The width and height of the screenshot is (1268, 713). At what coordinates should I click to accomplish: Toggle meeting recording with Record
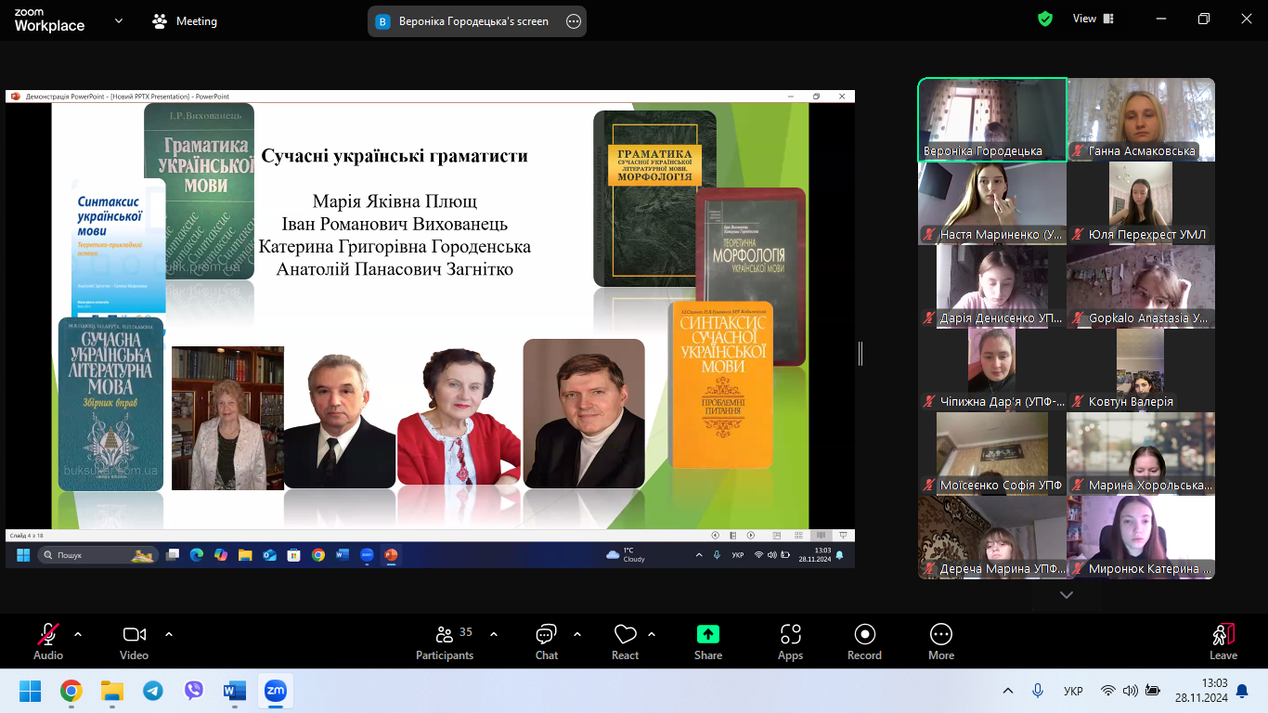pos(864,642)
